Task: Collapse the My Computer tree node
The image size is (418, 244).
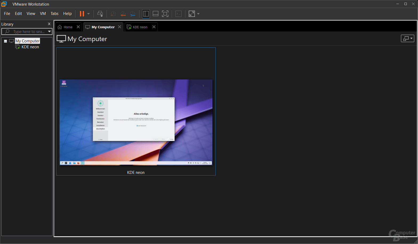Action: [5, 41]
